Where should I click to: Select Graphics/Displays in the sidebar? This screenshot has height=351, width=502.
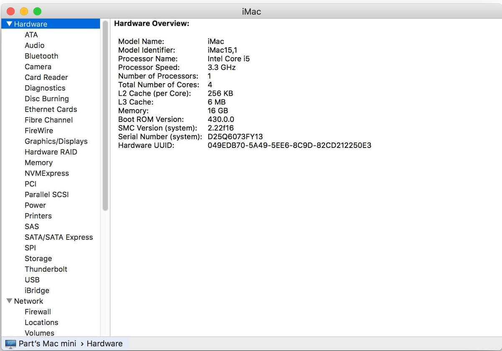(x=56, y=141)
